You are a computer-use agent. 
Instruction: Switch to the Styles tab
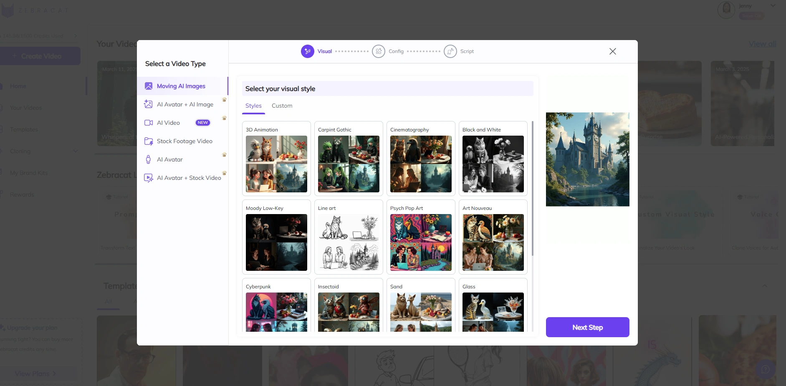(253, 106)
